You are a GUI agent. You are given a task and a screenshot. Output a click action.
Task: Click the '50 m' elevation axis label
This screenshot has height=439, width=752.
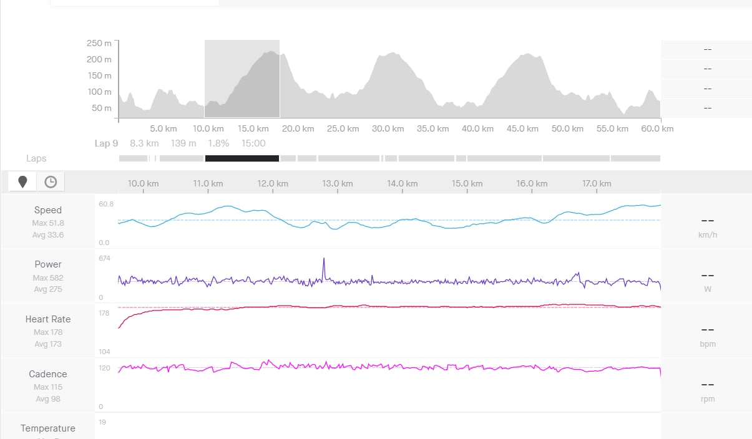(x=102, y=108)
